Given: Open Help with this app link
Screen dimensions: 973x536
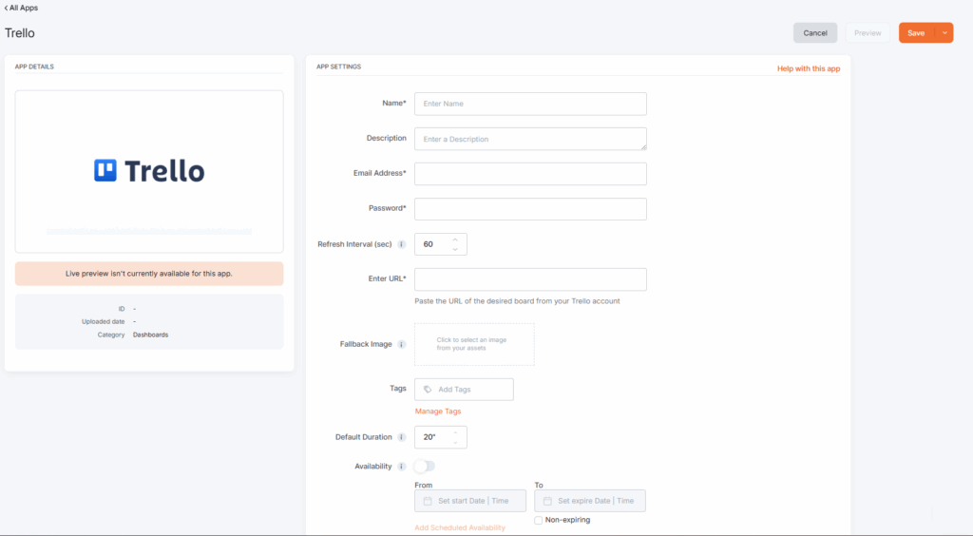Looking at the screenshot, I should (808, 68).
